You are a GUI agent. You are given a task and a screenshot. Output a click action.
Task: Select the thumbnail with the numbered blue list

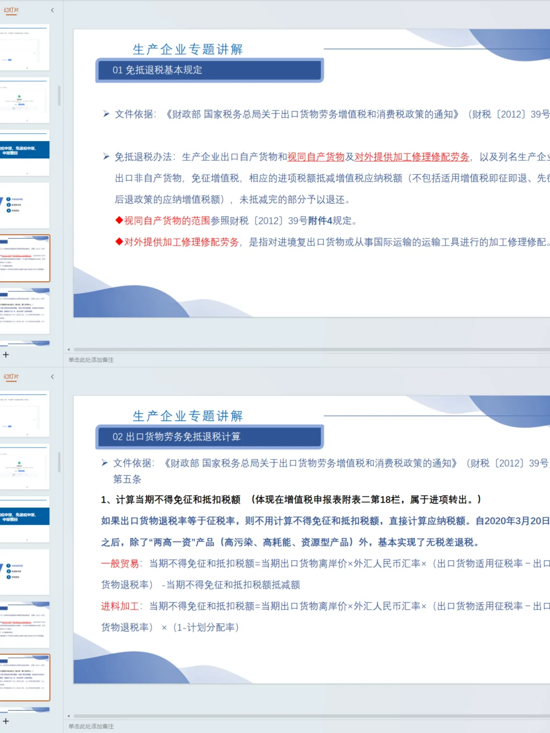[x=25, y=205]
